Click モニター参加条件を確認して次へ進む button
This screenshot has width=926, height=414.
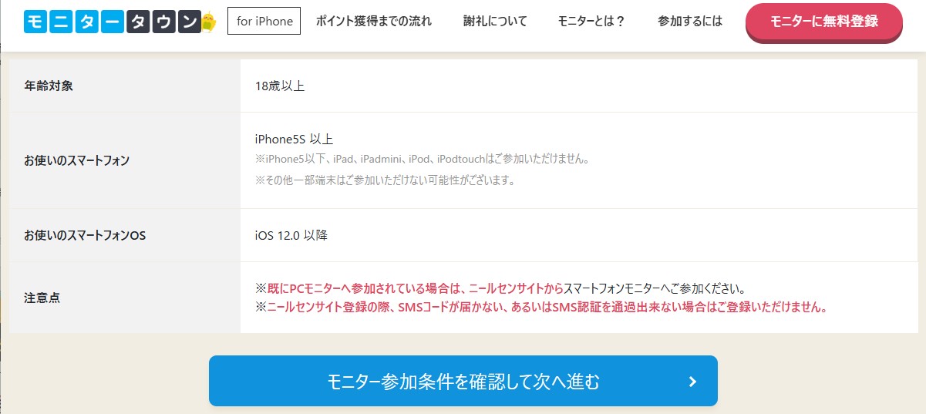(x=463, y=381)
